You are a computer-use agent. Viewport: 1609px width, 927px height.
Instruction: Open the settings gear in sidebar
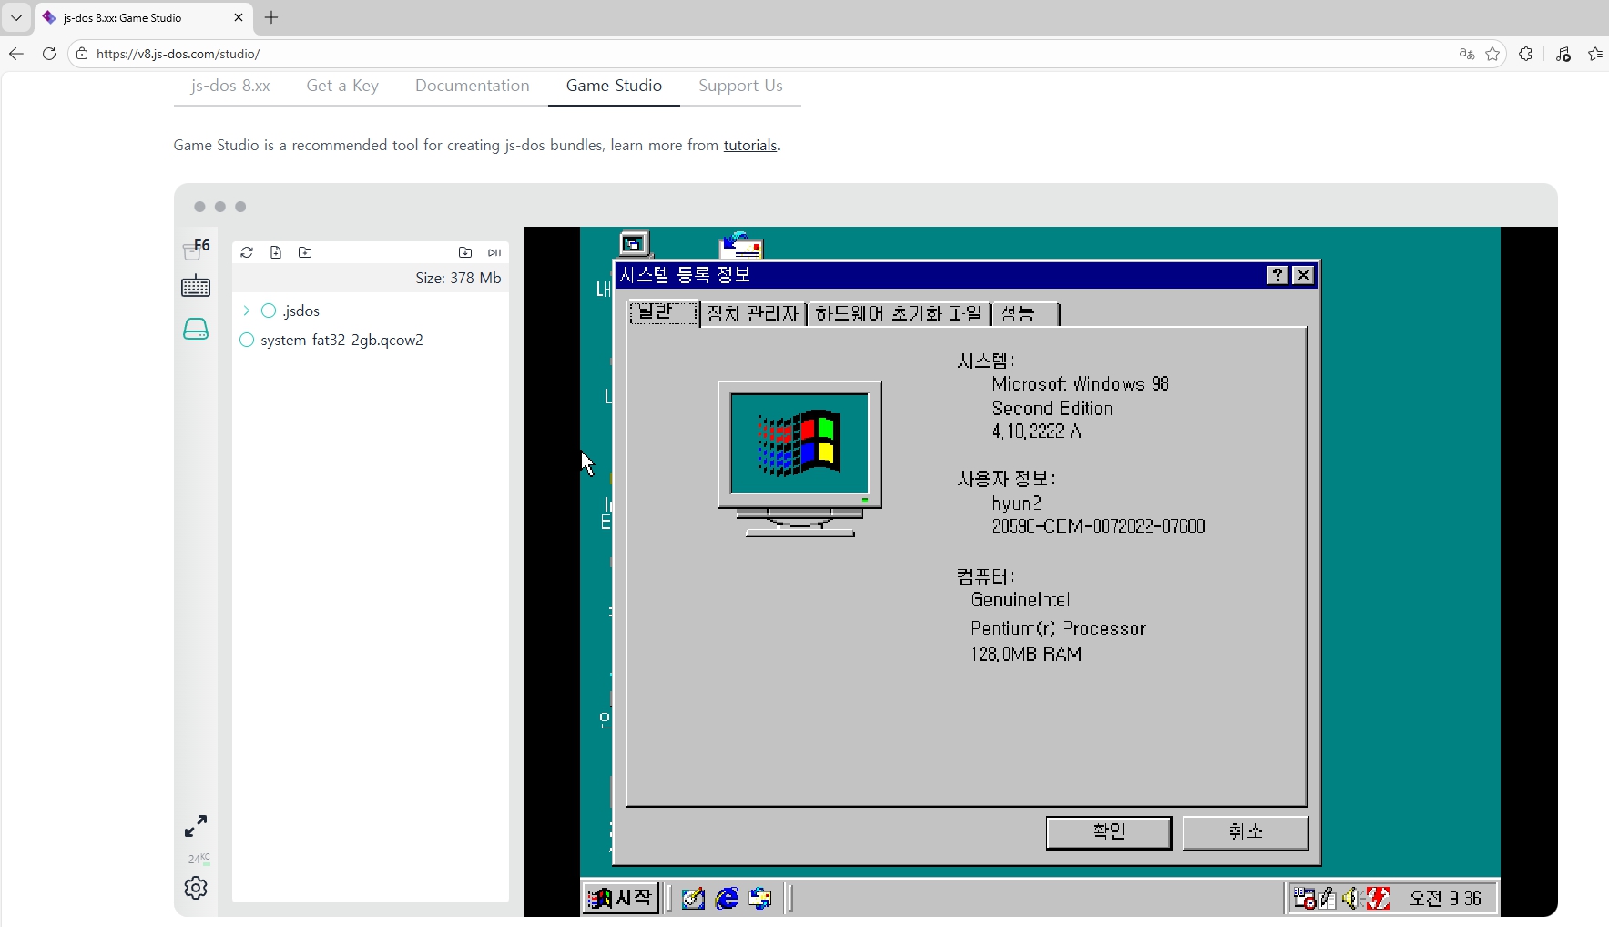pos(196,888)
